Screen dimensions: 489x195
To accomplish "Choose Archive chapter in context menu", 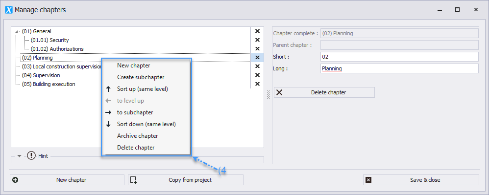I will (138, 136).
